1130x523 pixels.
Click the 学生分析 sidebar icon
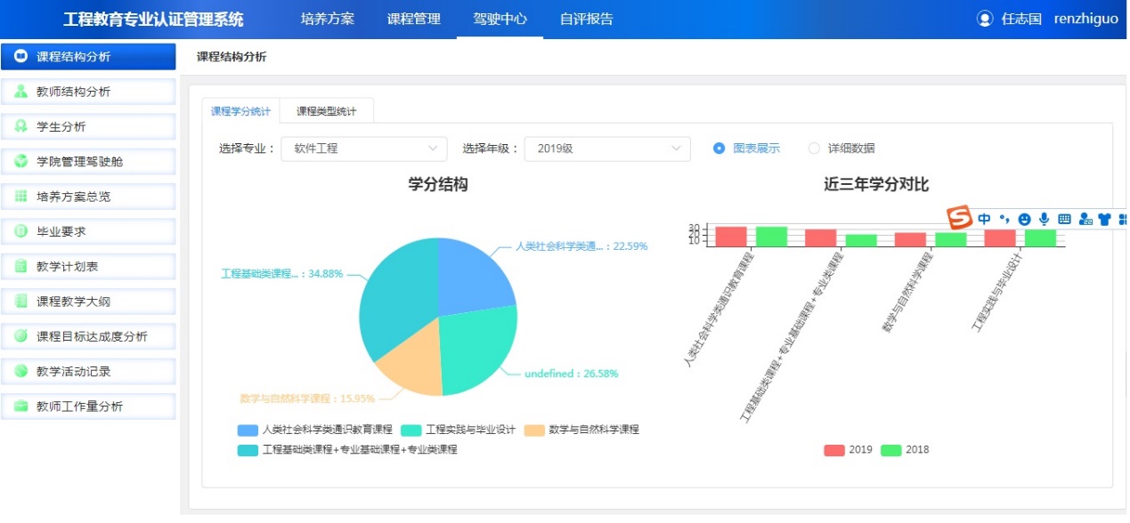coord(21,126)
